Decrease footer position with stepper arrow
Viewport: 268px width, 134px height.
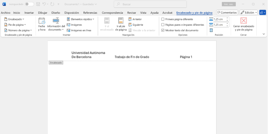(x=227, y=26)
